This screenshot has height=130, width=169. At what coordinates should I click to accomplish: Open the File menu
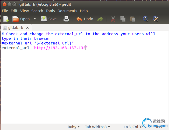point(5,11)
